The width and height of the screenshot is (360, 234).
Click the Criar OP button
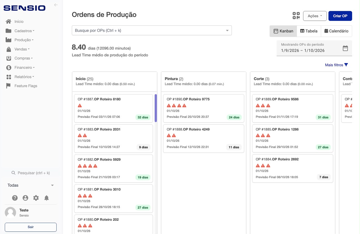tap(340, 16)
